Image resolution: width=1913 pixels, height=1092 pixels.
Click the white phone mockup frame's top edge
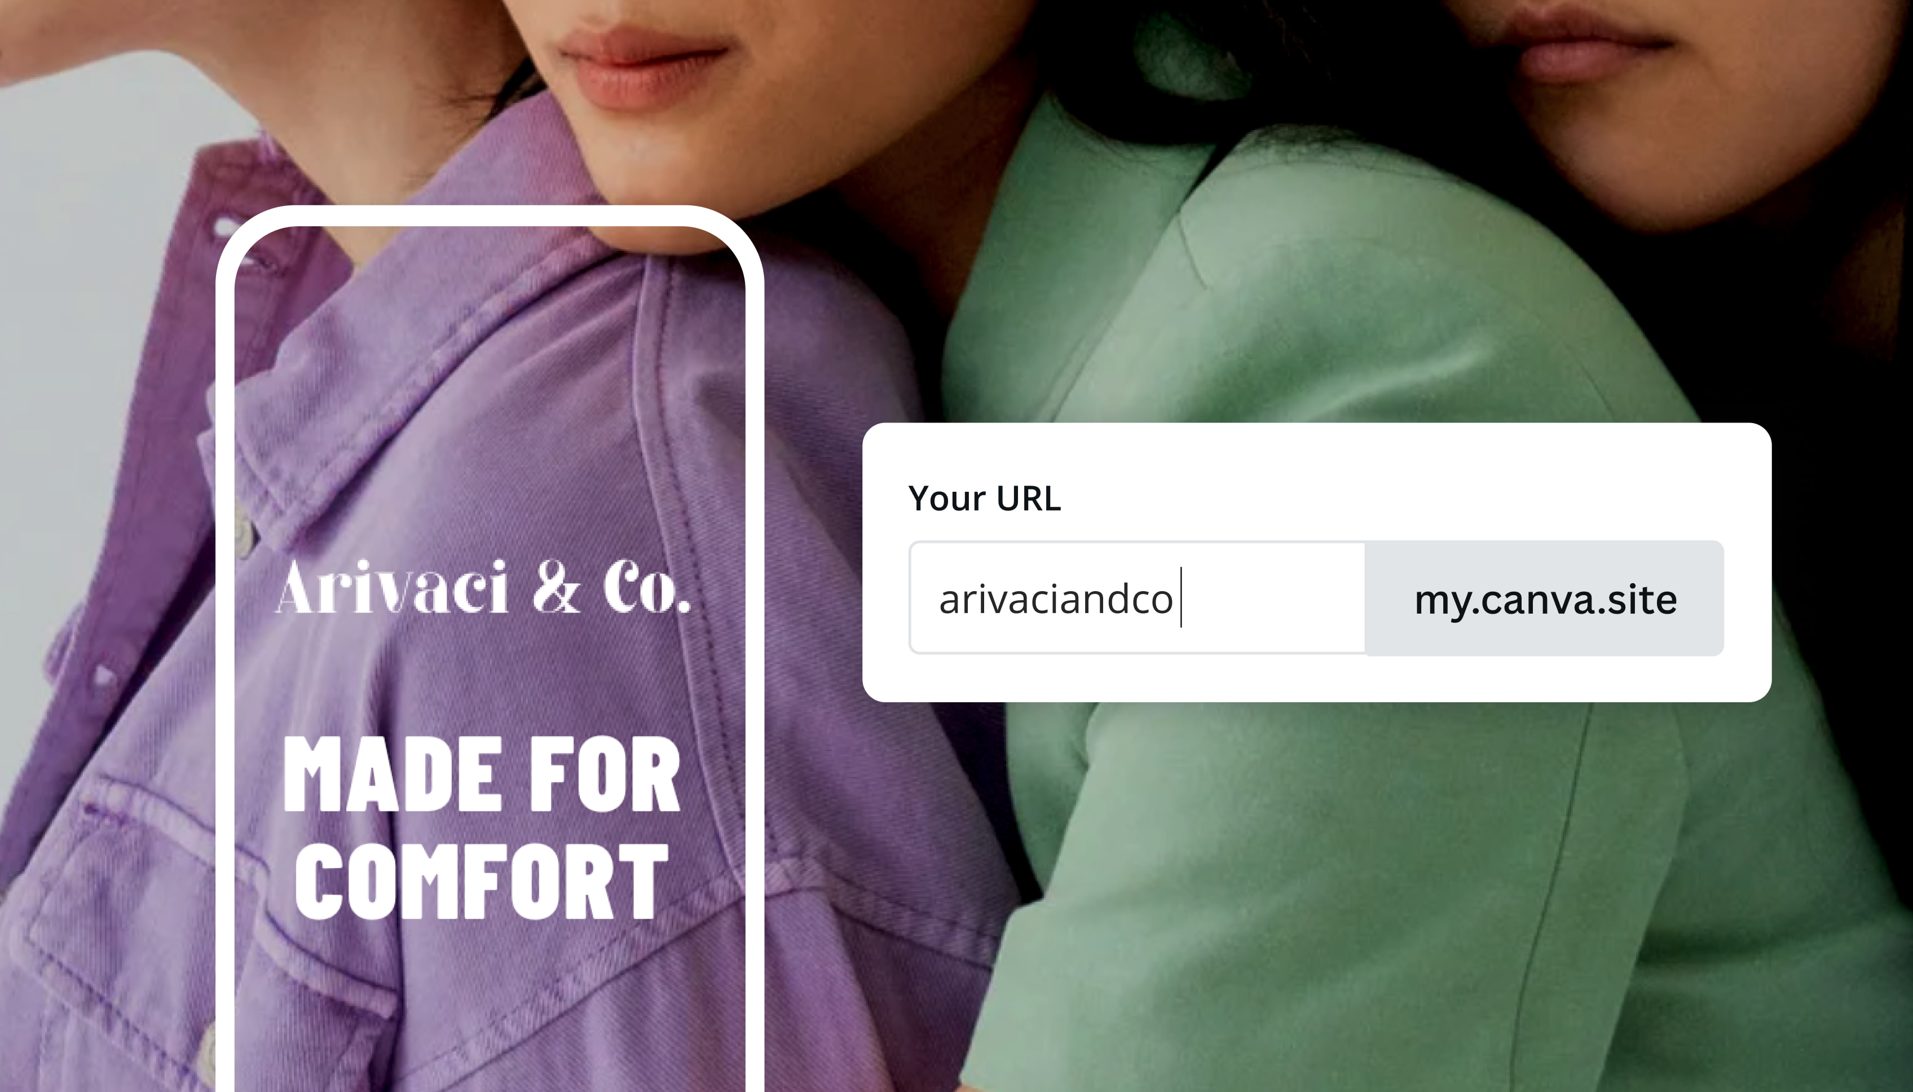490,215
